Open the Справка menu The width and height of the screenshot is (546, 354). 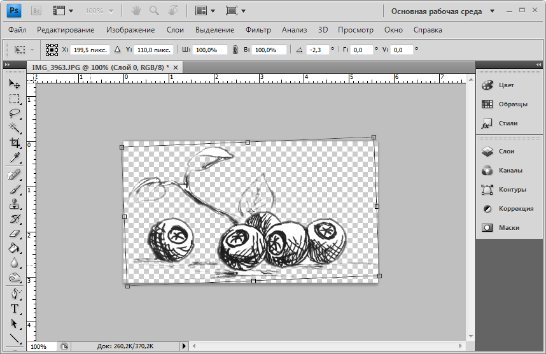pos(428,30)
